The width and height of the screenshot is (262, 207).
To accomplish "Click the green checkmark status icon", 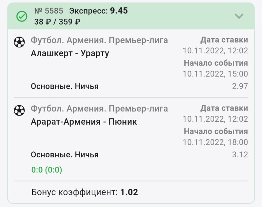I will pyautogui.click(x=22, y=16).
